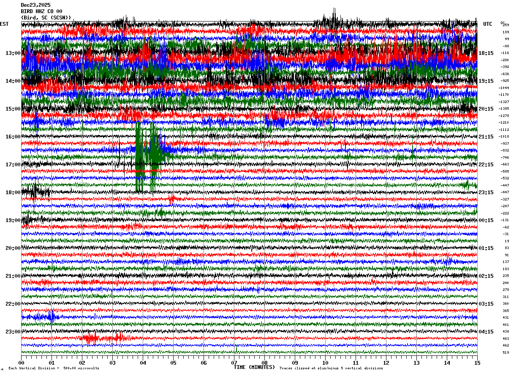Click the -1385 DC offset value

click(x=504, y=109)
